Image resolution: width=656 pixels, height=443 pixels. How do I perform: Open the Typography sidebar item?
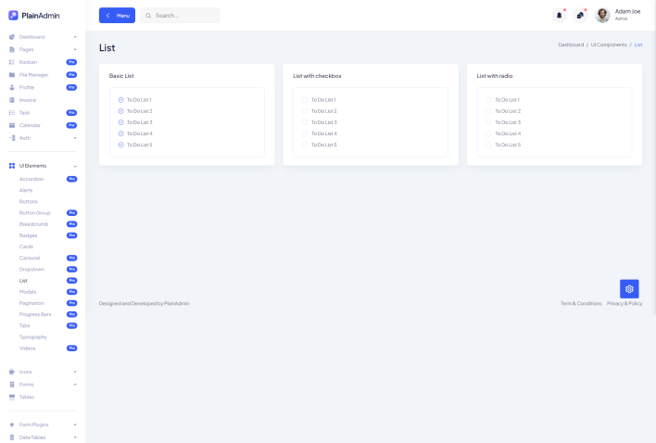click(x=33, y=336)
